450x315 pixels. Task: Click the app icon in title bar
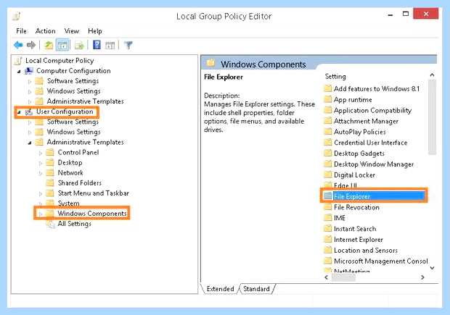[x=17, y=16]
